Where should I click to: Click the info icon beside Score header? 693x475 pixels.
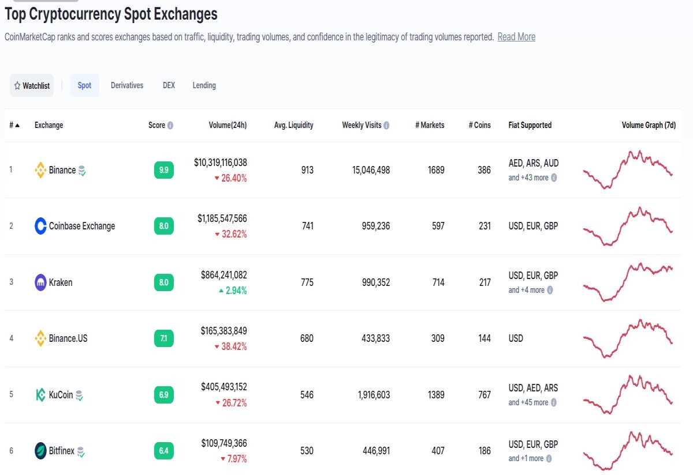point(170,125)
